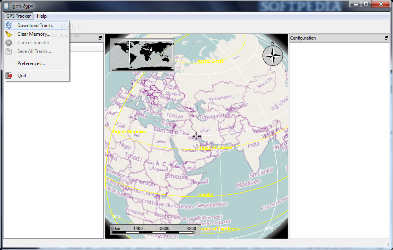
Task: Click the Clear Memory broom icon
Action: [9, 34]
